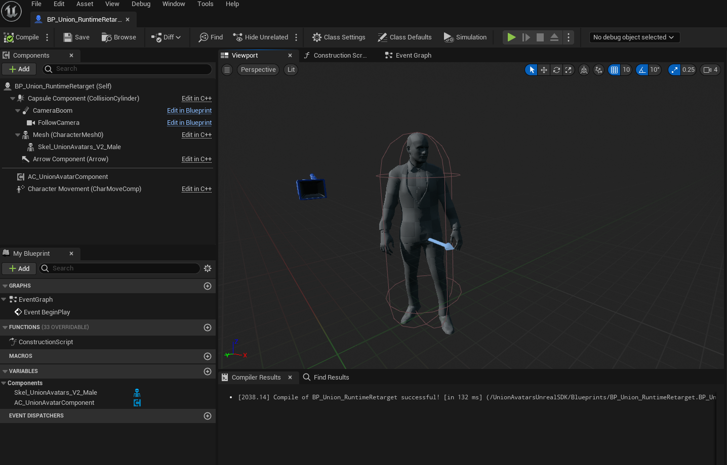The height and width of the screenshot is (465, 727).
Task: Click the Components search field
Action: [127, 69]
